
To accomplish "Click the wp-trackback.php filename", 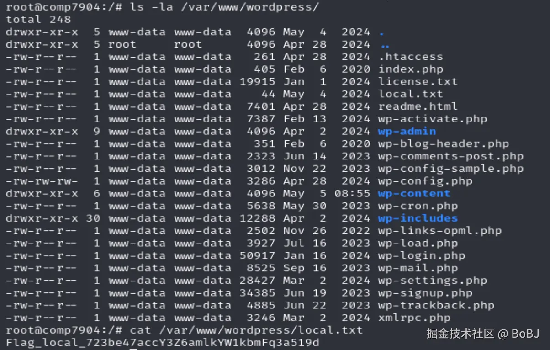I will 436,306.
